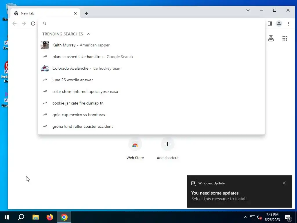Pick solar storm internet apocalypse nasa

click(151, 91)
